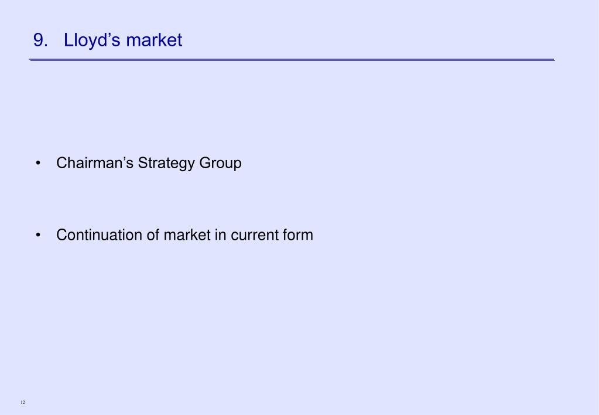599x415 pixels.
Task: Click the word "market" in second bullet
Action: (187, 235)
